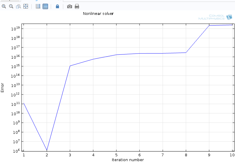
Task: Select the curve vertex at iteration 8
Action: pyautogui.click(x=186, y=53)
